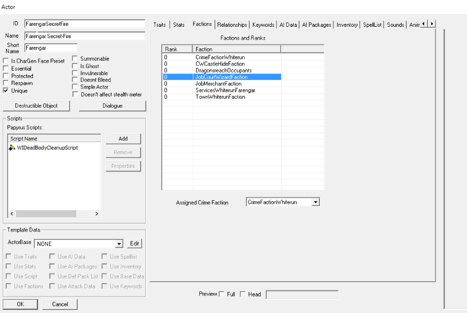This screenshot has width=467, height=313.
Task: Click the Cancel button
Action: point(60,304)
